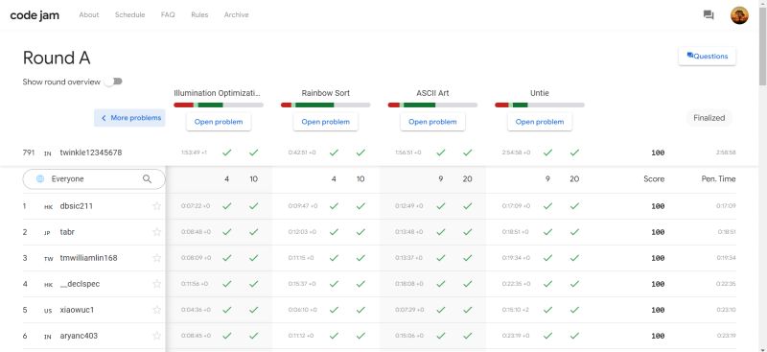Open the chat messages icon in header
Screen dimensions: 767x352
tap(709, 15)
